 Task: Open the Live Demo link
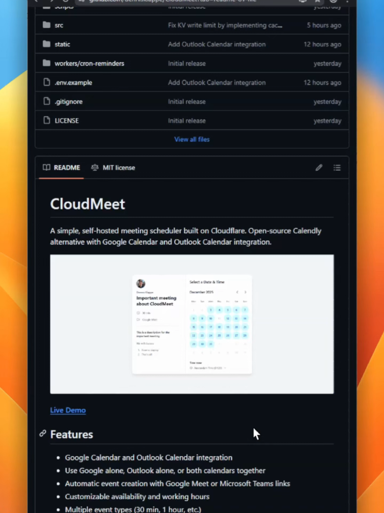[x=68, y=410]
